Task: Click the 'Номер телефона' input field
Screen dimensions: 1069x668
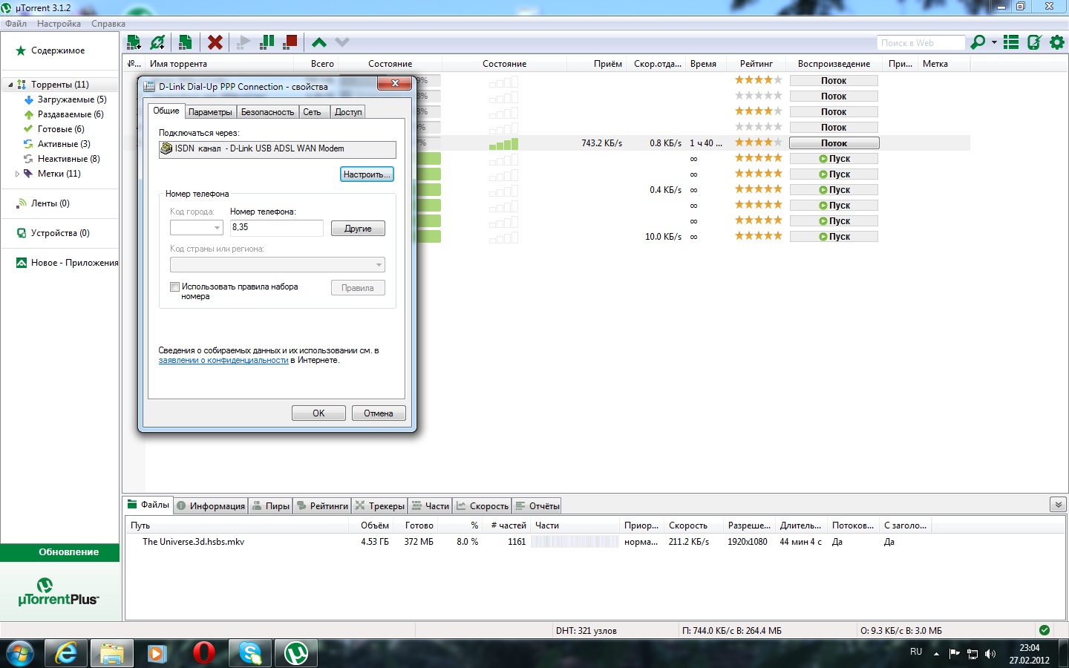Action: [276, 228]
